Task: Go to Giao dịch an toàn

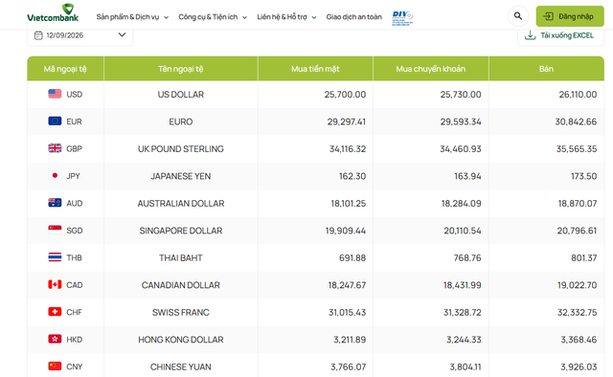Action: [353, 17]
